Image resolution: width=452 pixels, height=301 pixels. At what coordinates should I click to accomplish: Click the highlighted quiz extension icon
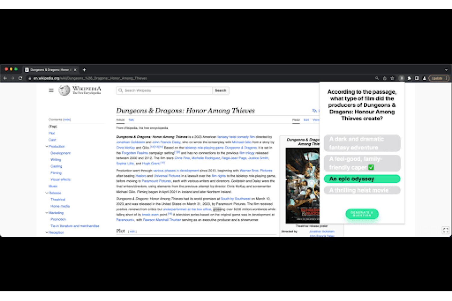(x=401, y=78)
